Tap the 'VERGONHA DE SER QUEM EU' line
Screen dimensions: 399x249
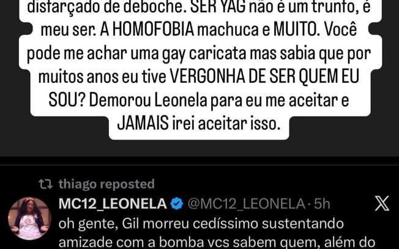264,76
